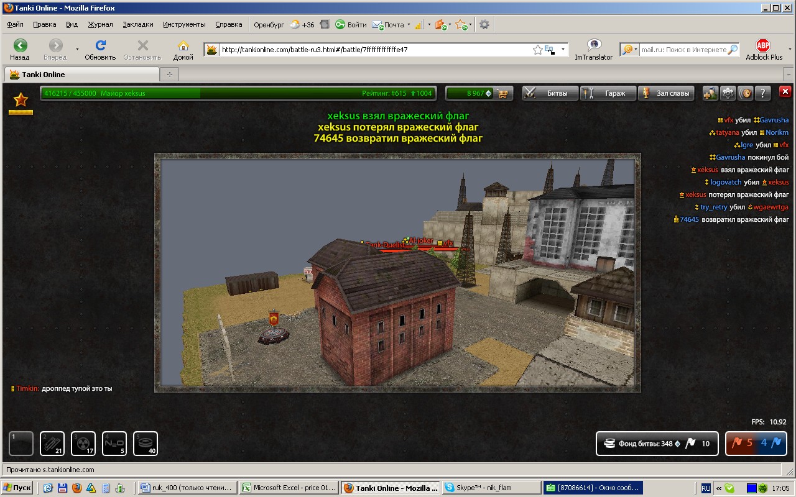Image resolution: width=796 pixels, height=497 pixels.
Task: Click the Войти login toolbar button
Action: pos(351,25)
